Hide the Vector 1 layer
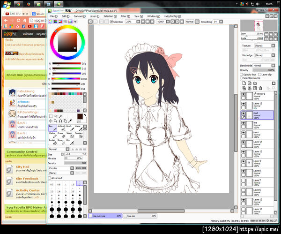 [243, 94]
